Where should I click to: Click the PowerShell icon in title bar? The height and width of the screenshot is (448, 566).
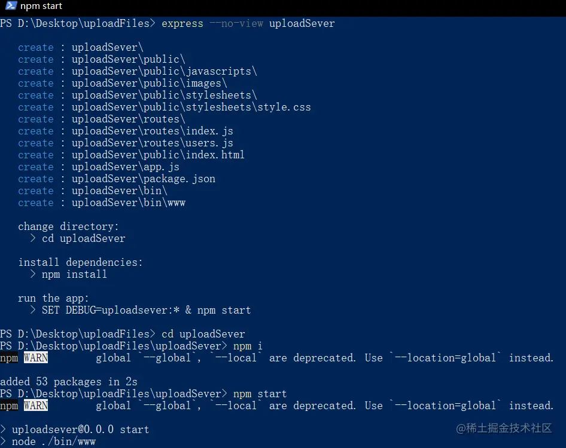coord(11,6)
